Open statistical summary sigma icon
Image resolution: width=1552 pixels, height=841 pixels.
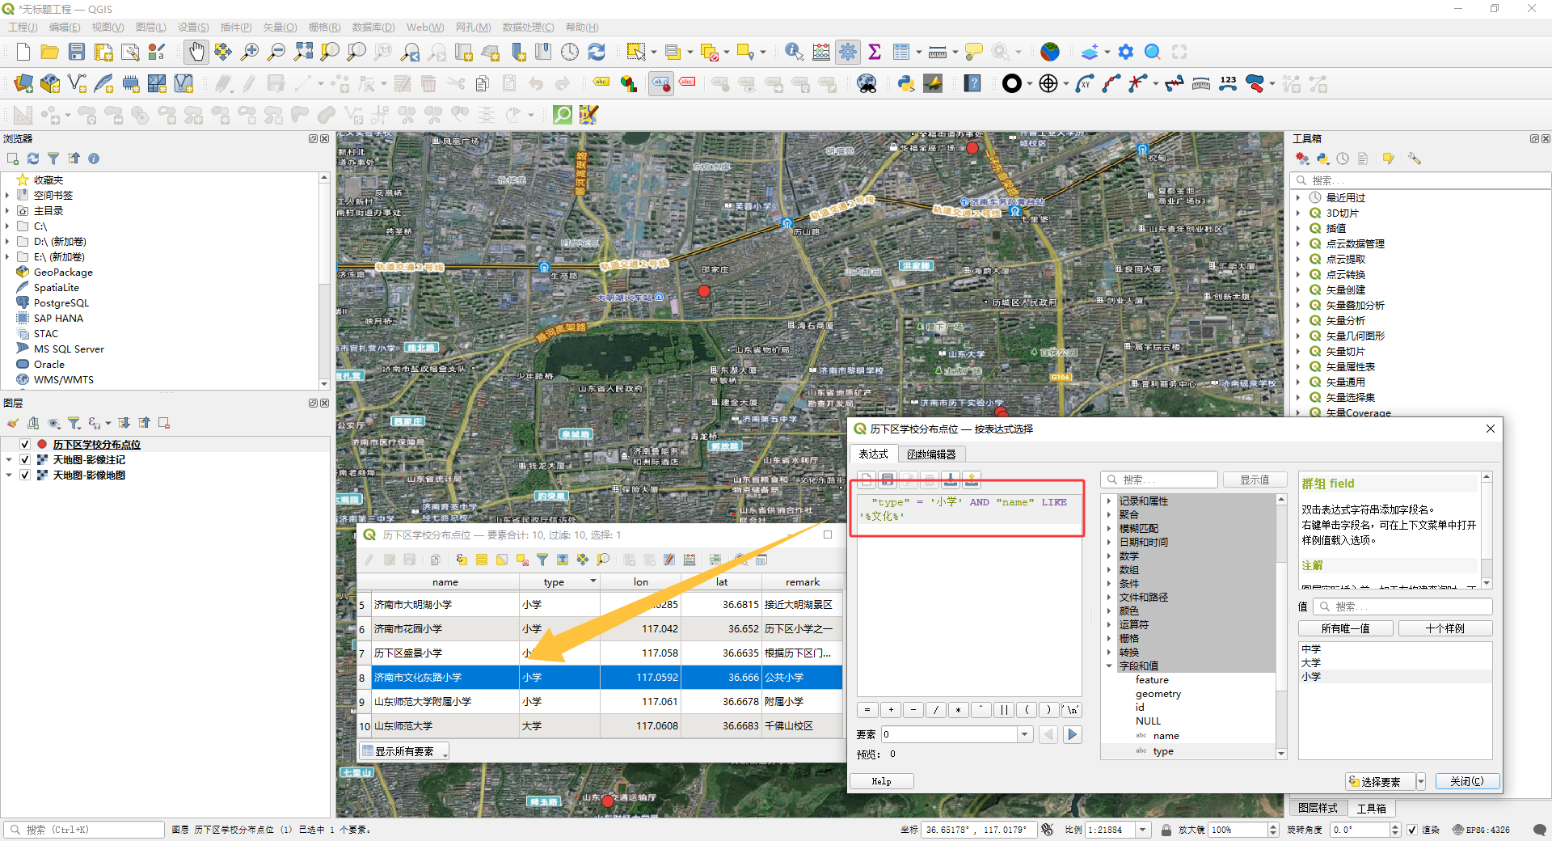[x=875, y=52]
